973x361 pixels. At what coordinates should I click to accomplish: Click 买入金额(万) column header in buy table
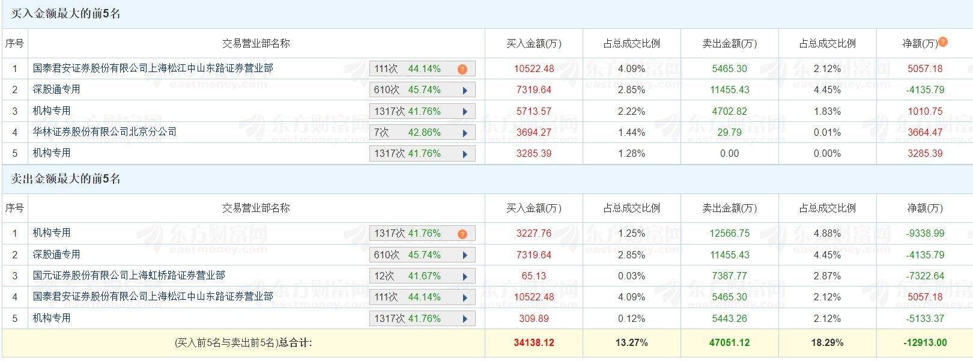pos(533,44)
